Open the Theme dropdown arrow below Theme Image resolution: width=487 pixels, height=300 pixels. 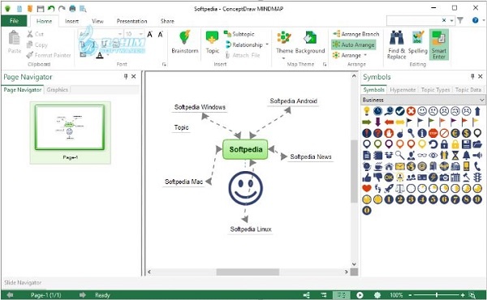click(283, 58)
